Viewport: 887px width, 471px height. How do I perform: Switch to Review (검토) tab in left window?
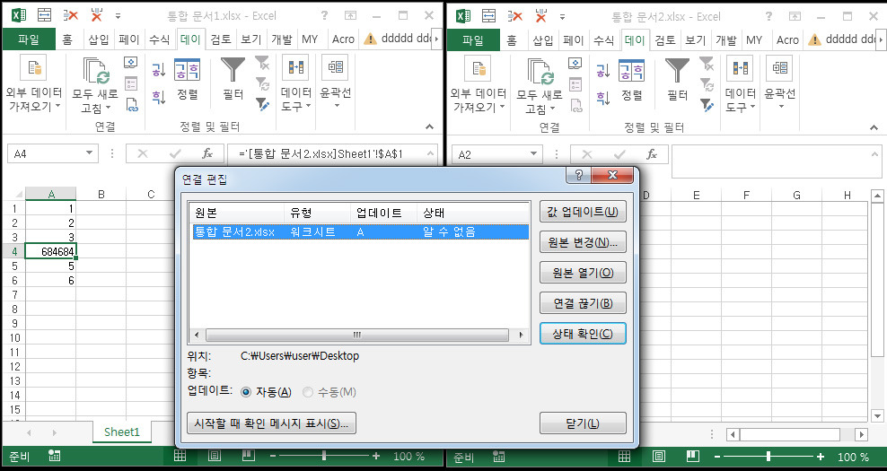[221, 39]
